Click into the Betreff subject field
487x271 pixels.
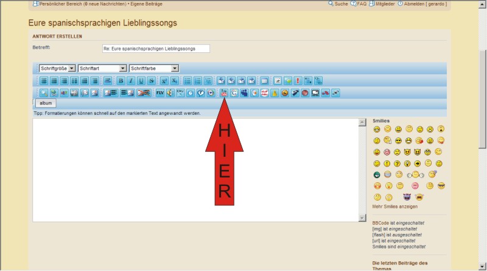coord(156,49)
